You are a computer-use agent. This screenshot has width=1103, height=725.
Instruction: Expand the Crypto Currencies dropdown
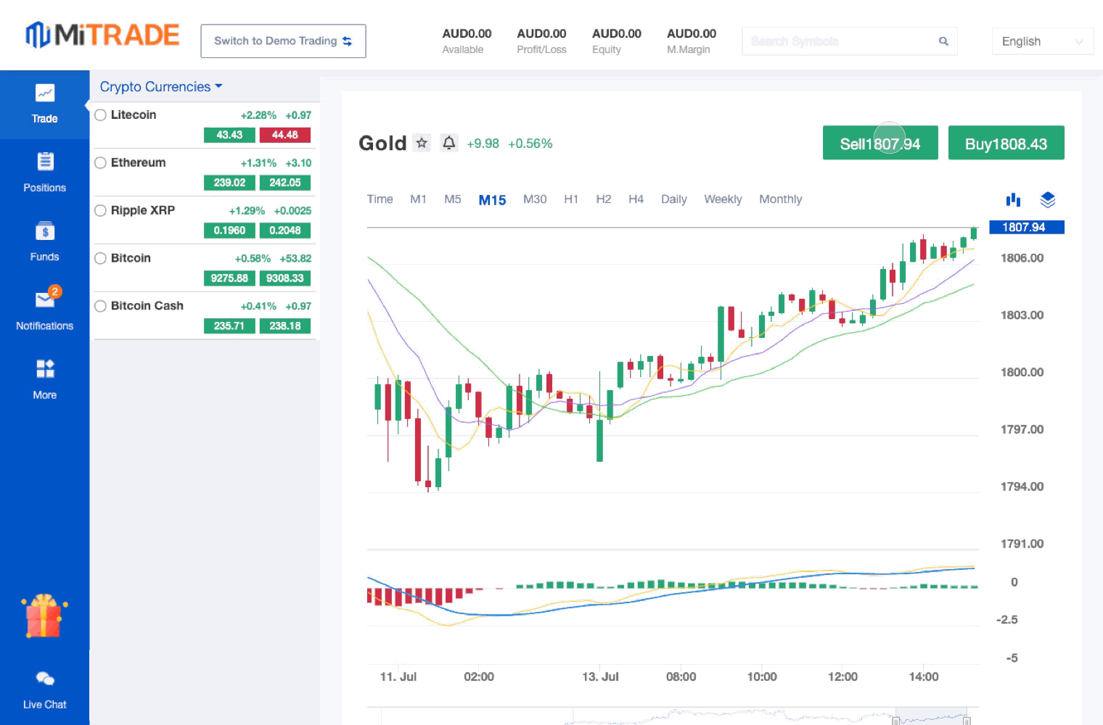pyautogui.click(x=161, y=86)
